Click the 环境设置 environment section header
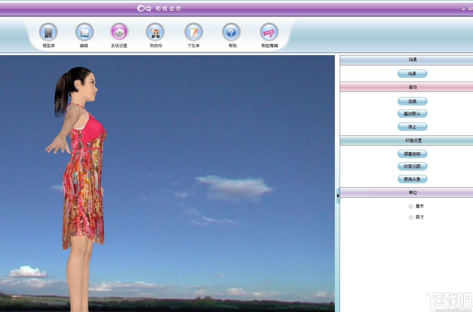Viewport: 473px width, 312px height. click(407, 141)
